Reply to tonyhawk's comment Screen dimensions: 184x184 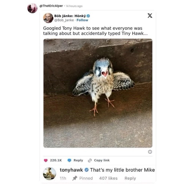130,178
